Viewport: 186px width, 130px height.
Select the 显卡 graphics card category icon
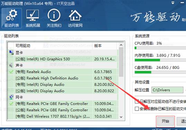pos(11,53)
